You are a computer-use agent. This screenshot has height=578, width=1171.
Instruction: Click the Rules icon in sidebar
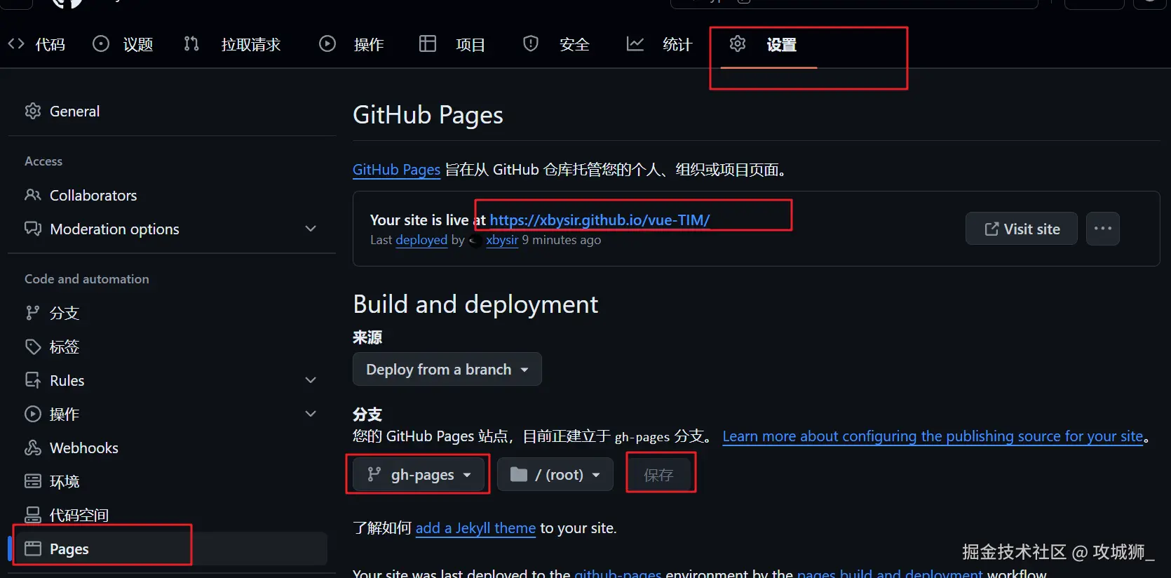click(x=33, y=380)
